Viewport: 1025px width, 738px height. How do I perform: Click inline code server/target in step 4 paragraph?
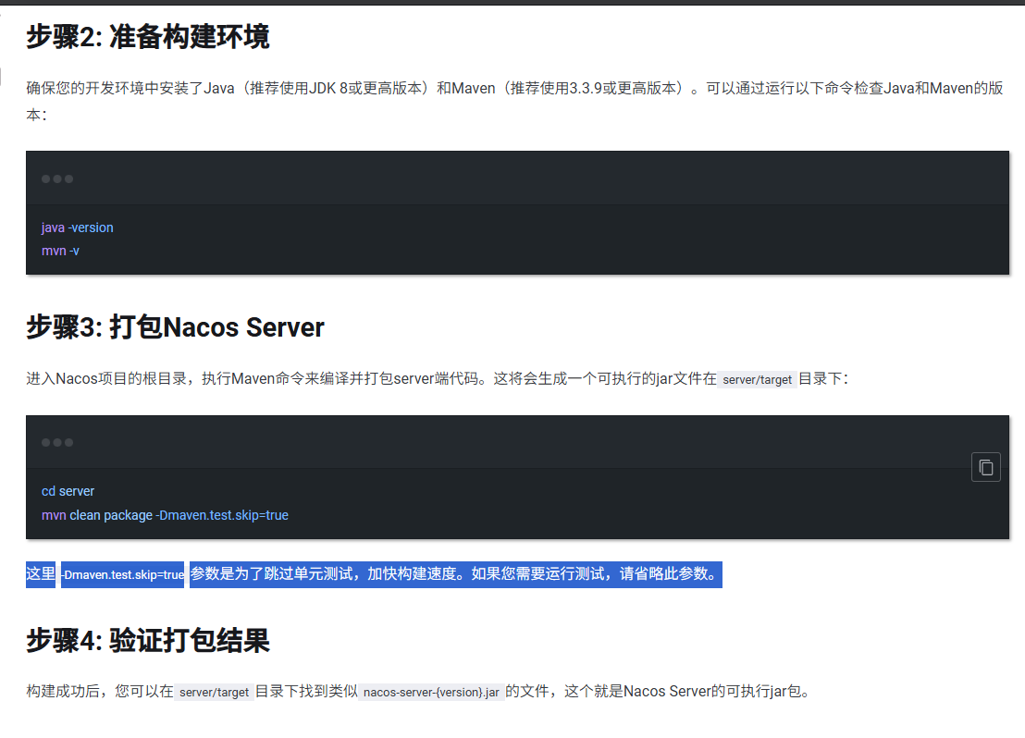coord(215,692)
